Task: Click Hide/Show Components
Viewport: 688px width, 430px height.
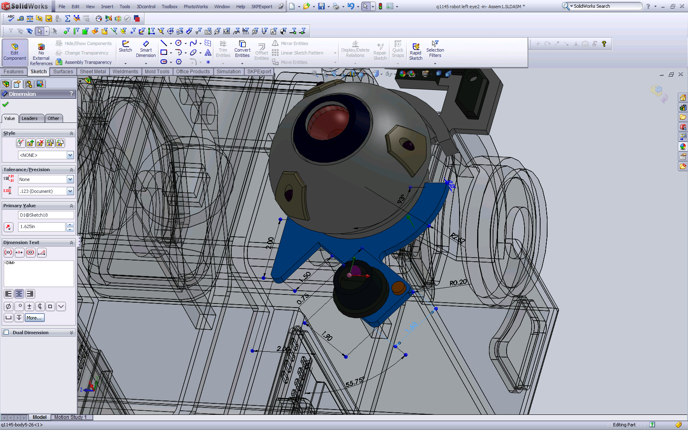Action: pos(84,43)
